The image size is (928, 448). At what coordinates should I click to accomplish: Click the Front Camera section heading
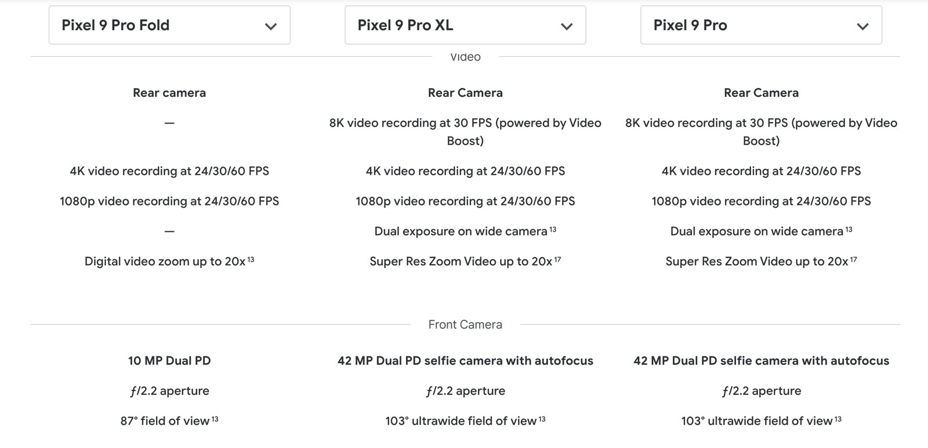(465, 324)
